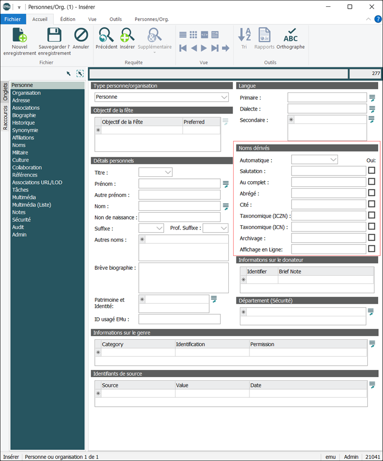Open the Fichier menu

[12, 19]
